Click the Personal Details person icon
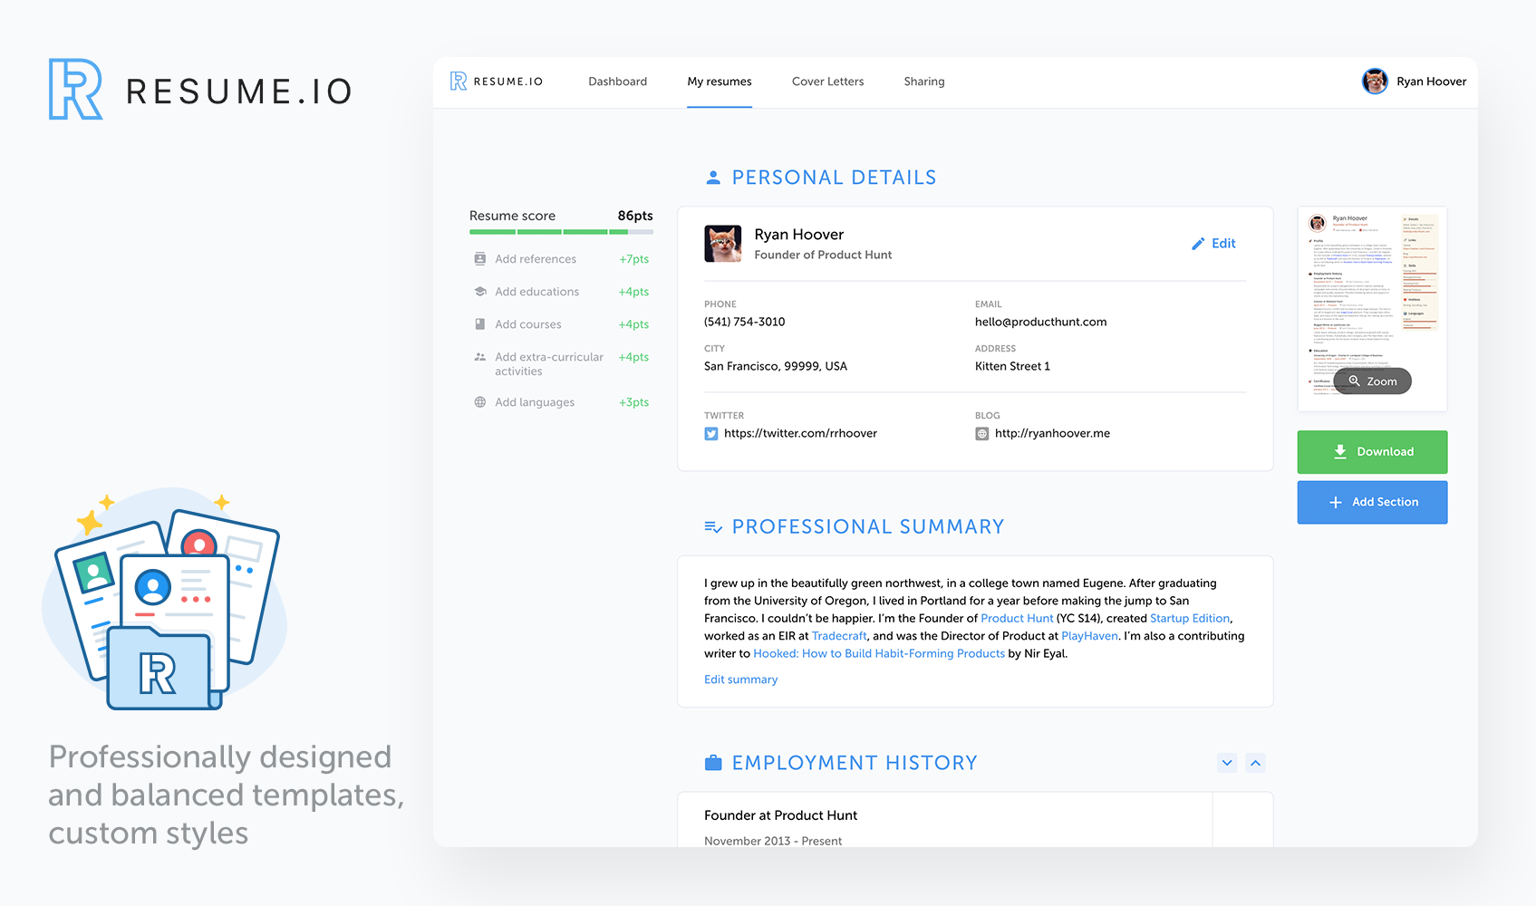The width and height of the screenshot is (1536, 906). [713, 177]
